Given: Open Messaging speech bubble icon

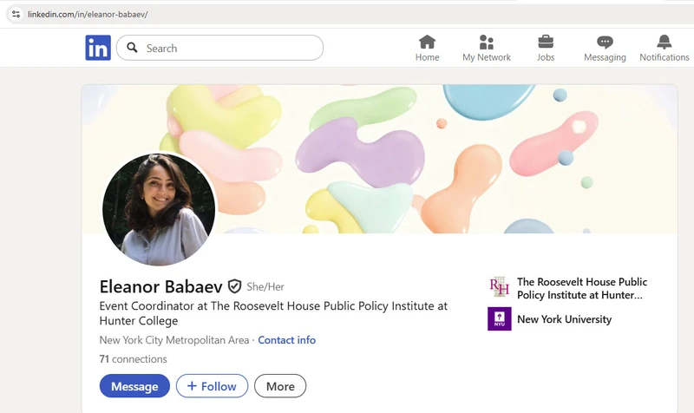Looking at the screenshot, I should 605,43.
